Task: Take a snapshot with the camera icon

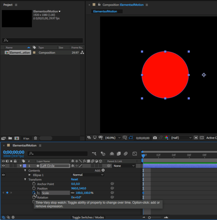Action: (155, 138)
